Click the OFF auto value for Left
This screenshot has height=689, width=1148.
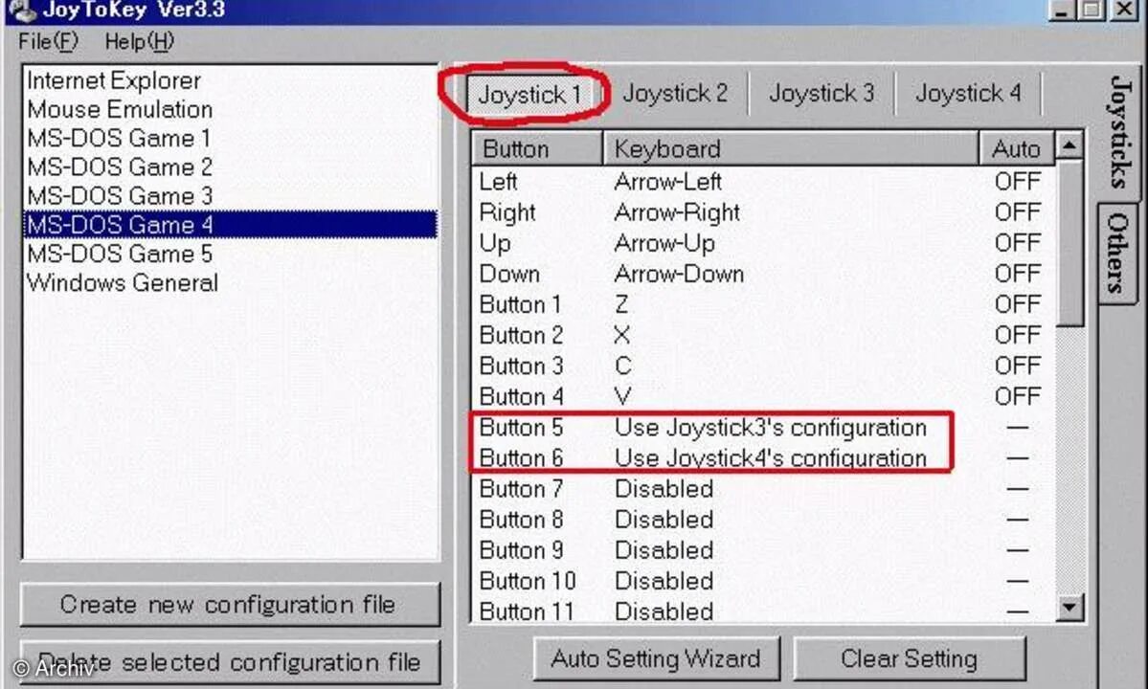pos(1017,182)
